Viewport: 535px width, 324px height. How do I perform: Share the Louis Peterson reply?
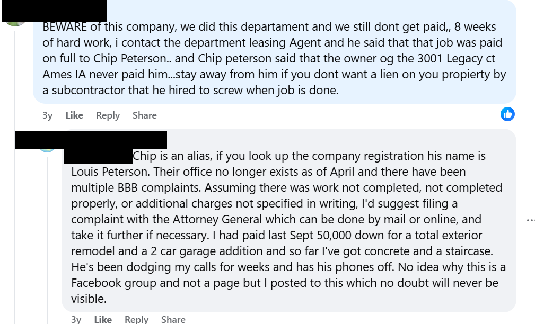[x=173, y=319]
